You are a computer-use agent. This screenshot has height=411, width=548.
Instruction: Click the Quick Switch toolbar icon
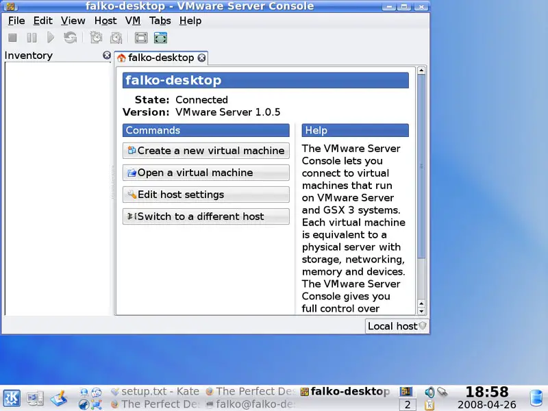tap(160, 38)
